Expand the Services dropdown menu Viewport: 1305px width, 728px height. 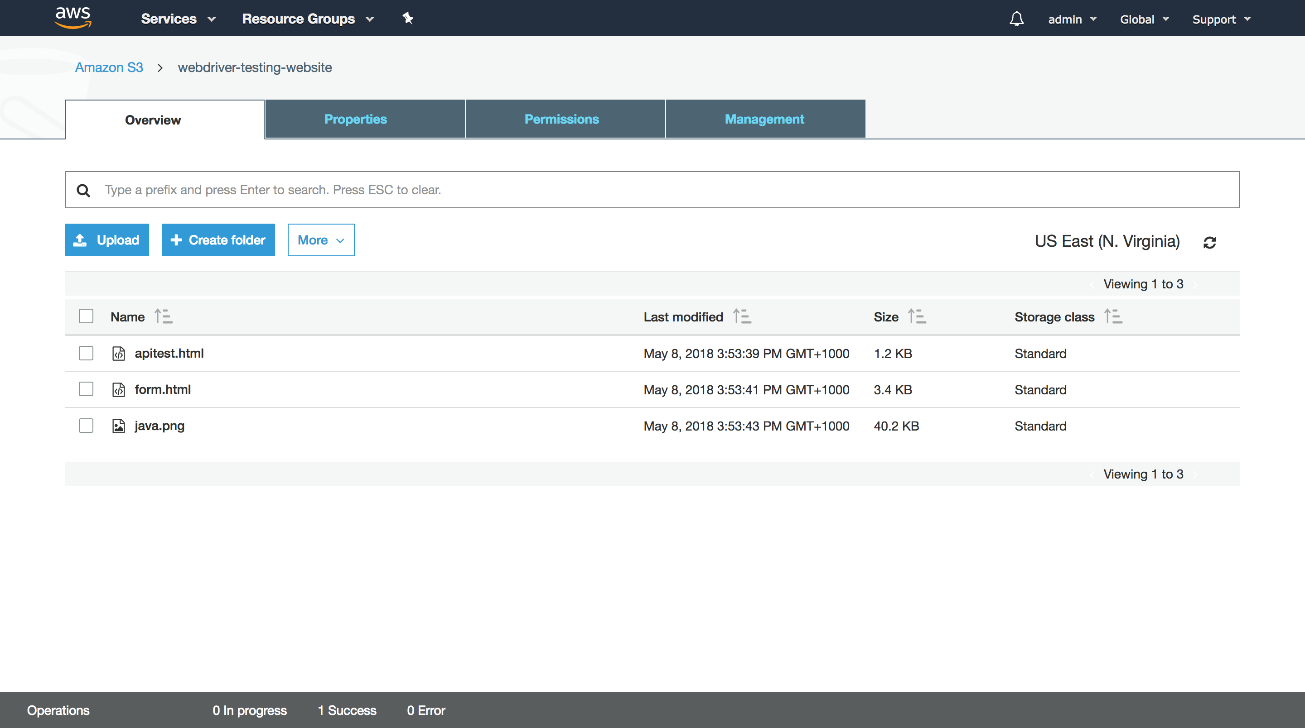(178, 19)
